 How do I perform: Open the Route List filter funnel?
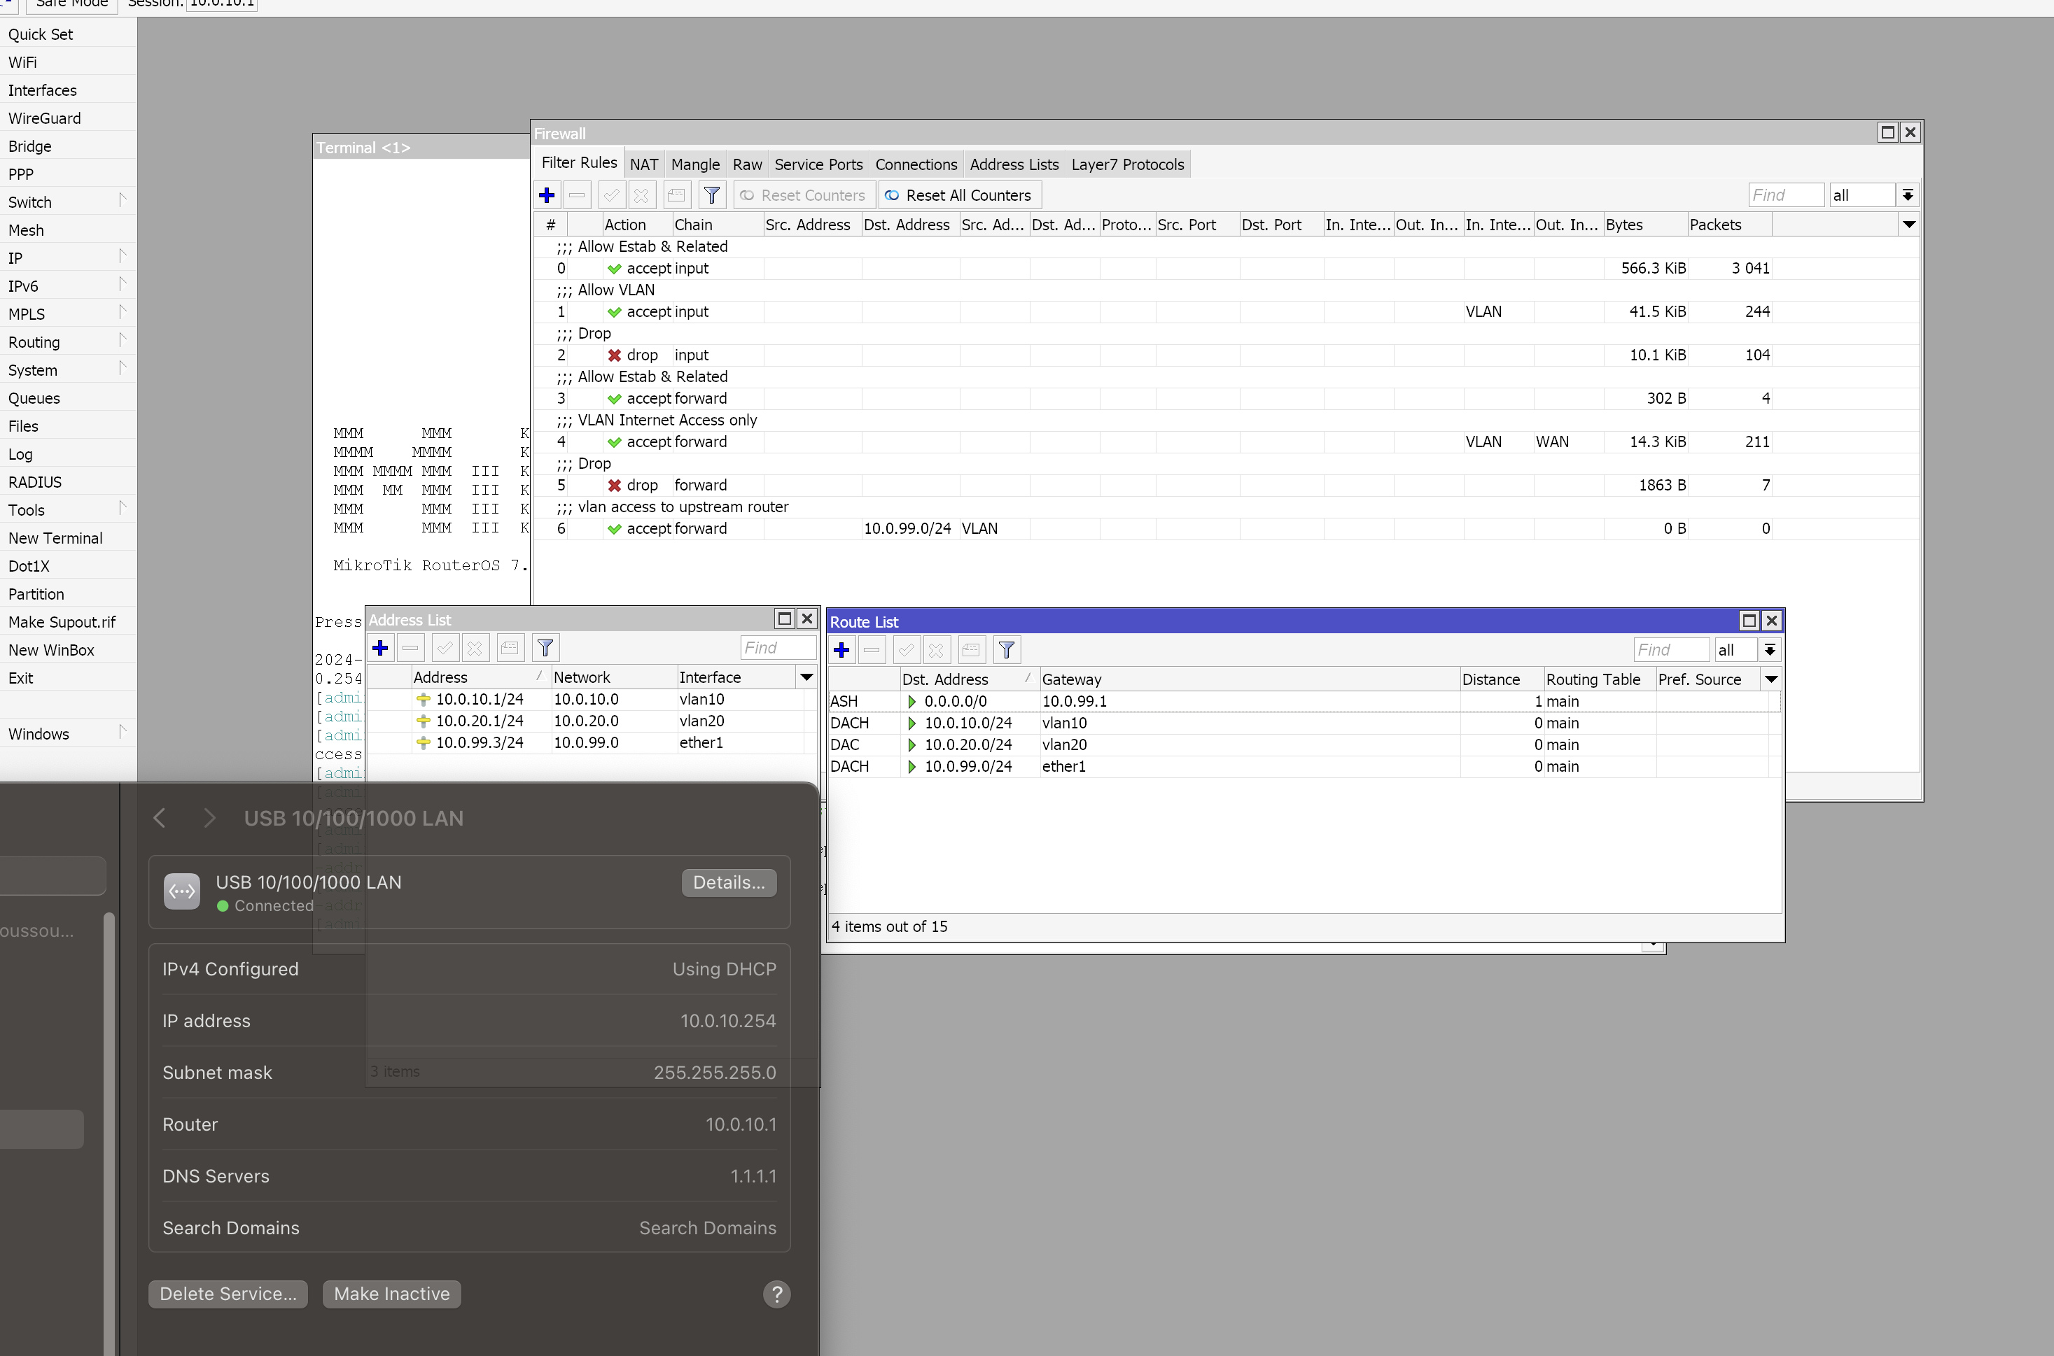pos(1007,650)
